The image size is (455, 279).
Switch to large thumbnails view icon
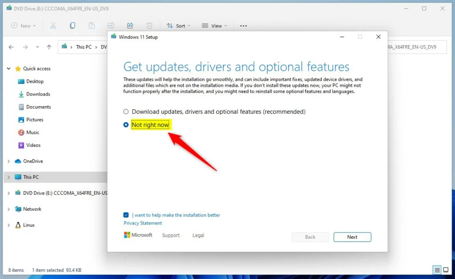point(446,270)
